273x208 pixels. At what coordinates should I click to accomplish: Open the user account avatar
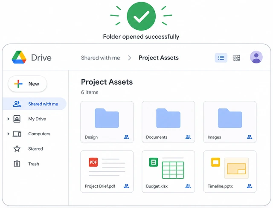(256, 57)
